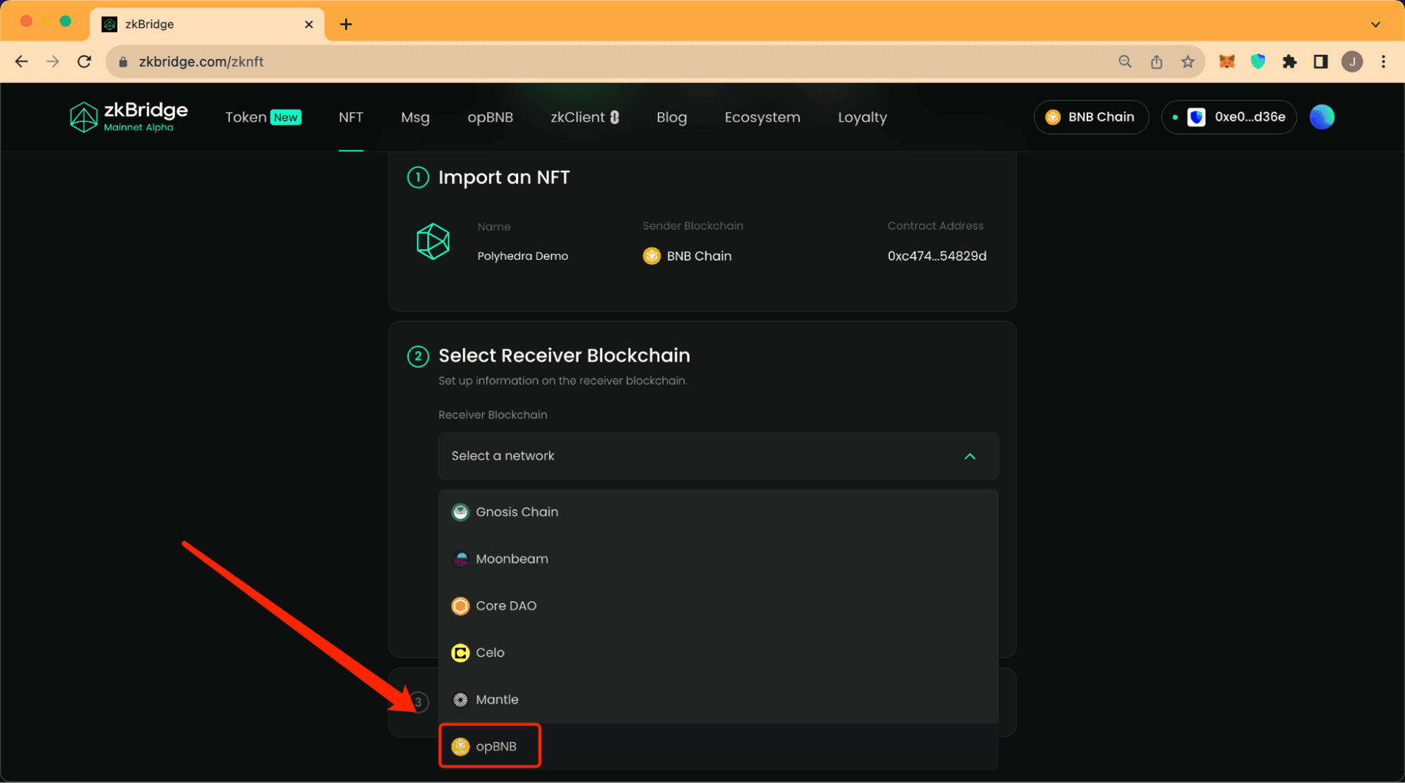Open the Blog nav link
The width and height of the screenshot is (1405, 783).
(x=671, y=117)
